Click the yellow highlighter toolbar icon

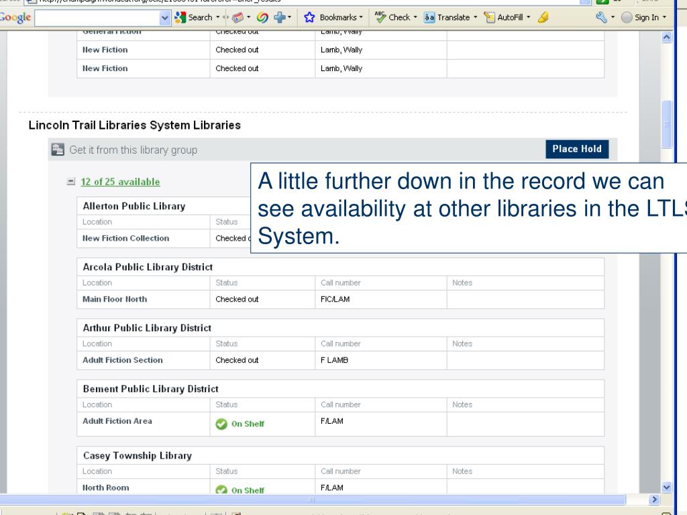click(543, 17)
